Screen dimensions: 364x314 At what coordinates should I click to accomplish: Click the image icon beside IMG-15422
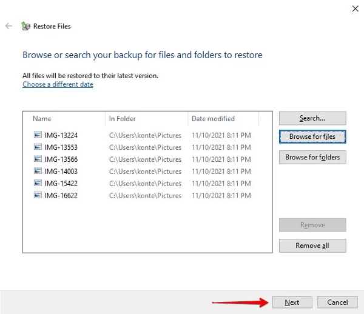(38, 184)
